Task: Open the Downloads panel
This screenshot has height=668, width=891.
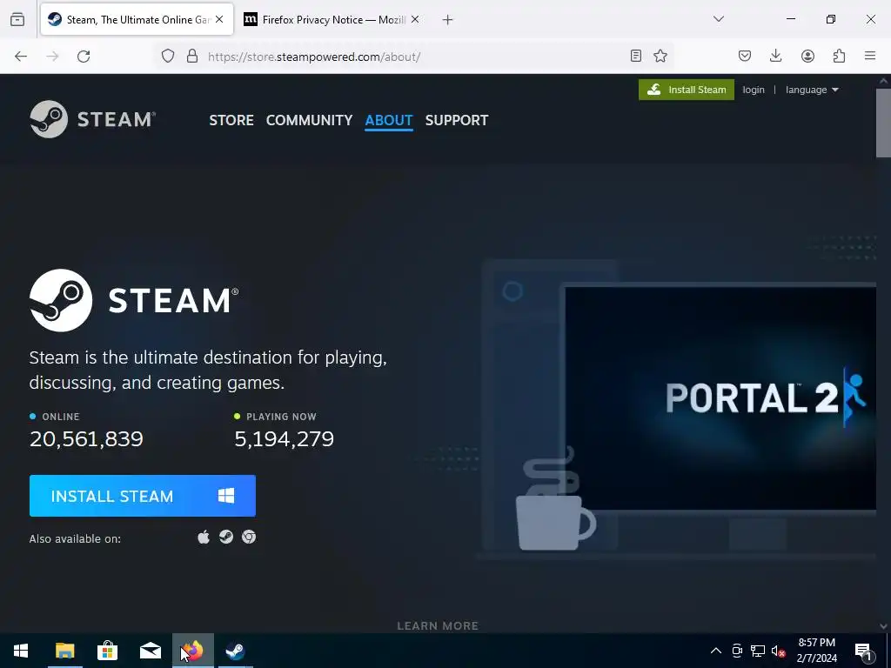Action: (x=775, y=56)
